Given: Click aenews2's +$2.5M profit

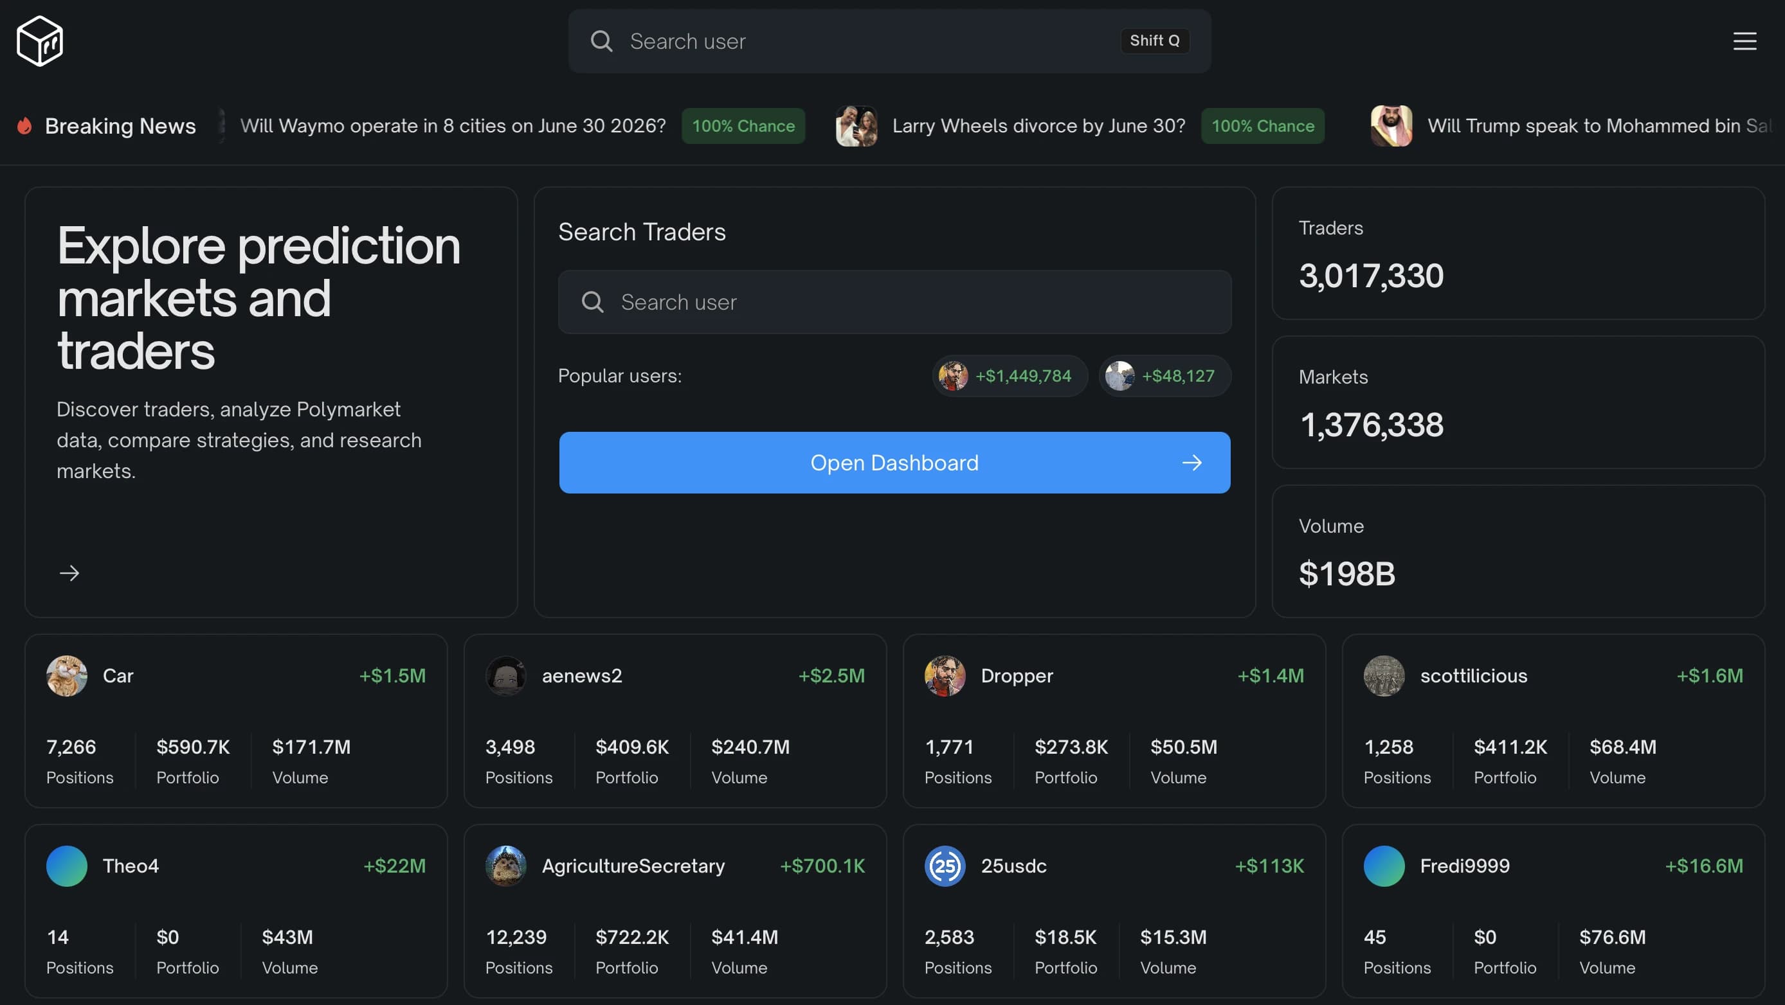Looking at the screenshot, I should pyautogui.click(x=831, y=675).
